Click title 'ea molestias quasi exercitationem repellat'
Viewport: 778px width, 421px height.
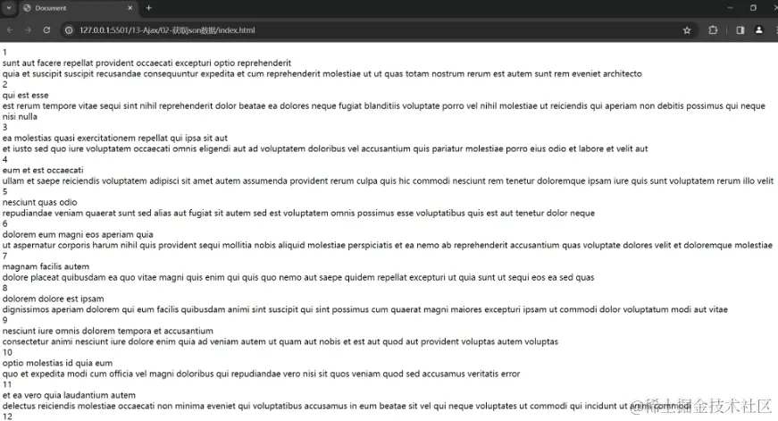85,138
